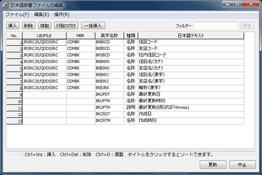Select row header number 13

click(15, 121)
